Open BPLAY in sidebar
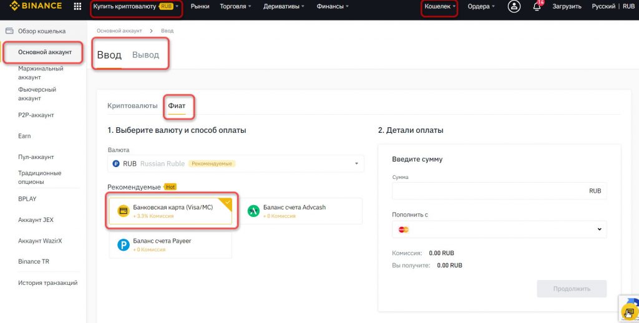639x323 pixels. point(27,199)
